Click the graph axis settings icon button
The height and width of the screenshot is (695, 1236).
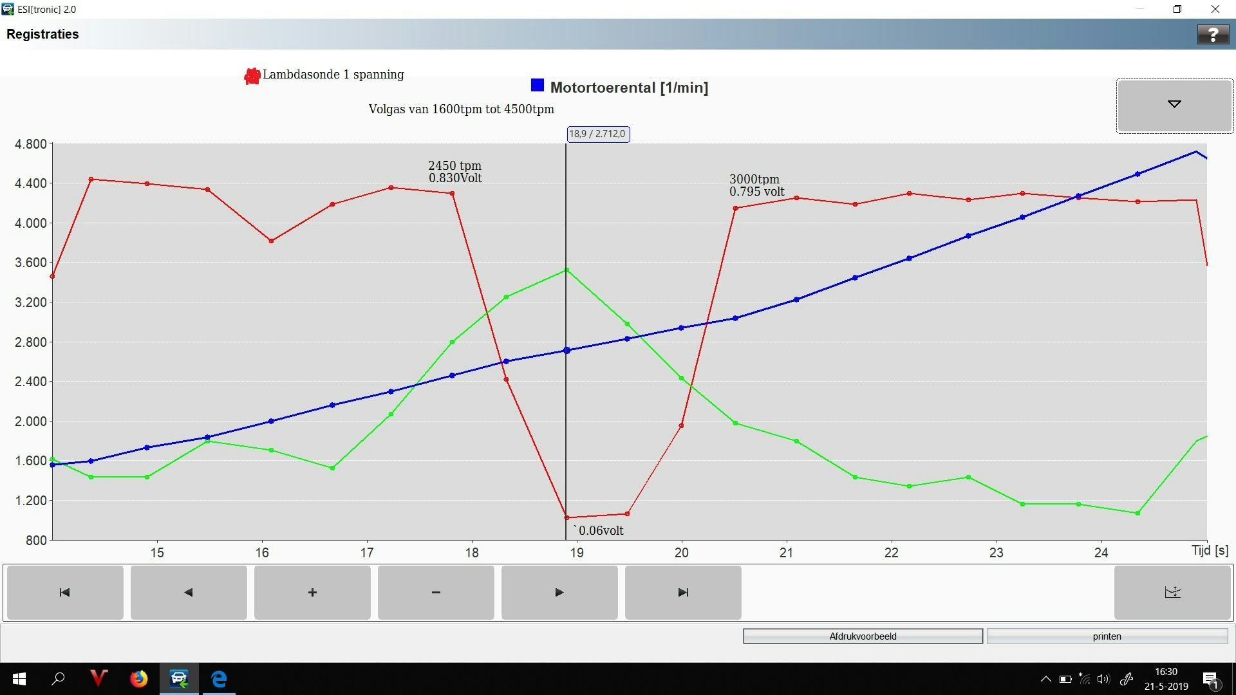pos(1172,593)
